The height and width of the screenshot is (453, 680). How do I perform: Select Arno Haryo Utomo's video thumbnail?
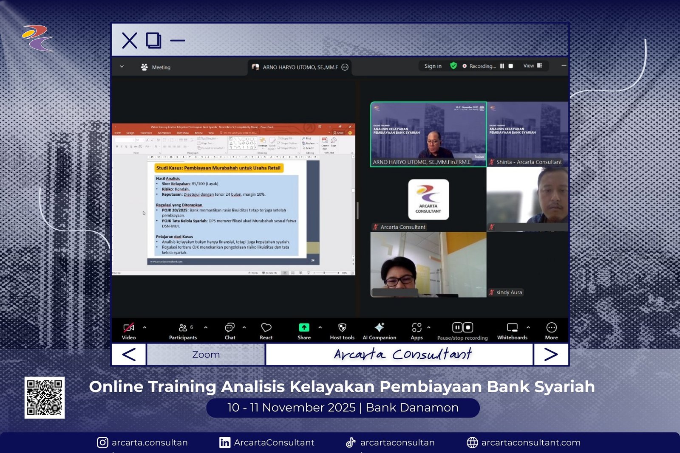[428, 134]
